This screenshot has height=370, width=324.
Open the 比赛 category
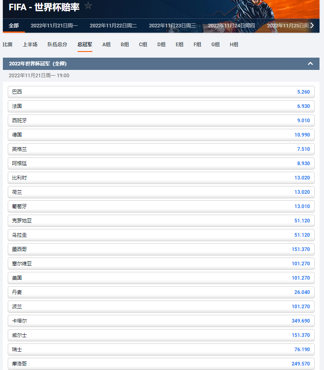(7, 44)
